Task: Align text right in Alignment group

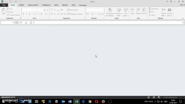Action: pos(58,14)
